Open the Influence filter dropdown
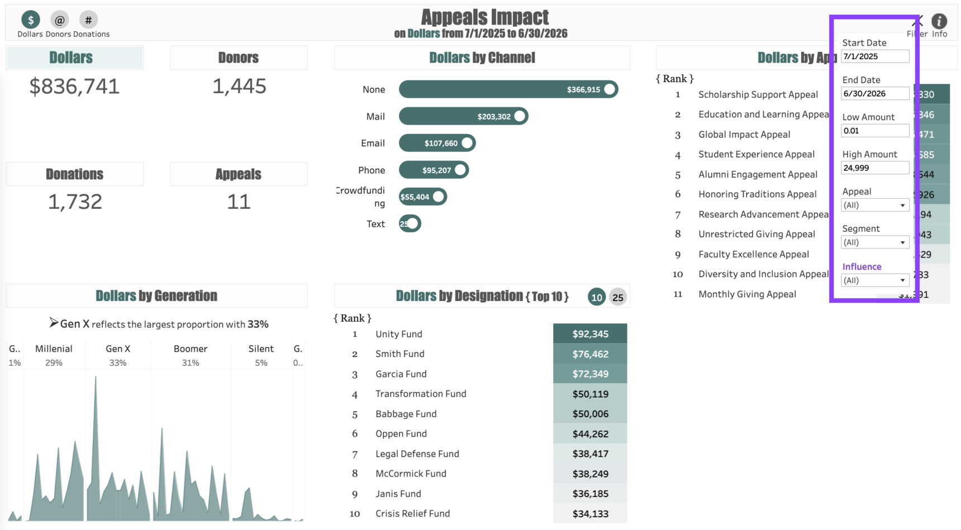 tap(874, 280)
